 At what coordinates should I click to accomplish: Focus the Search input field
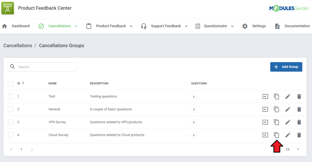[42, 67]
